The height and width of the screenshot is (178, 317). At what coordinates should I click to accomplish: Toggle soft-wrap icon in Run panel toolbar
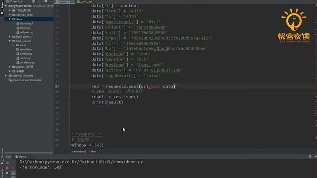13,173
